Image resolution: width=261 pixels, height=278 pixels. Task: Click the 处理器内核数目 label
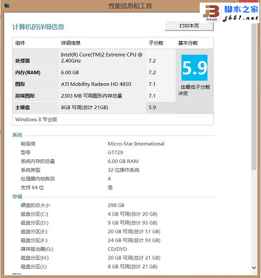(38, 179)
